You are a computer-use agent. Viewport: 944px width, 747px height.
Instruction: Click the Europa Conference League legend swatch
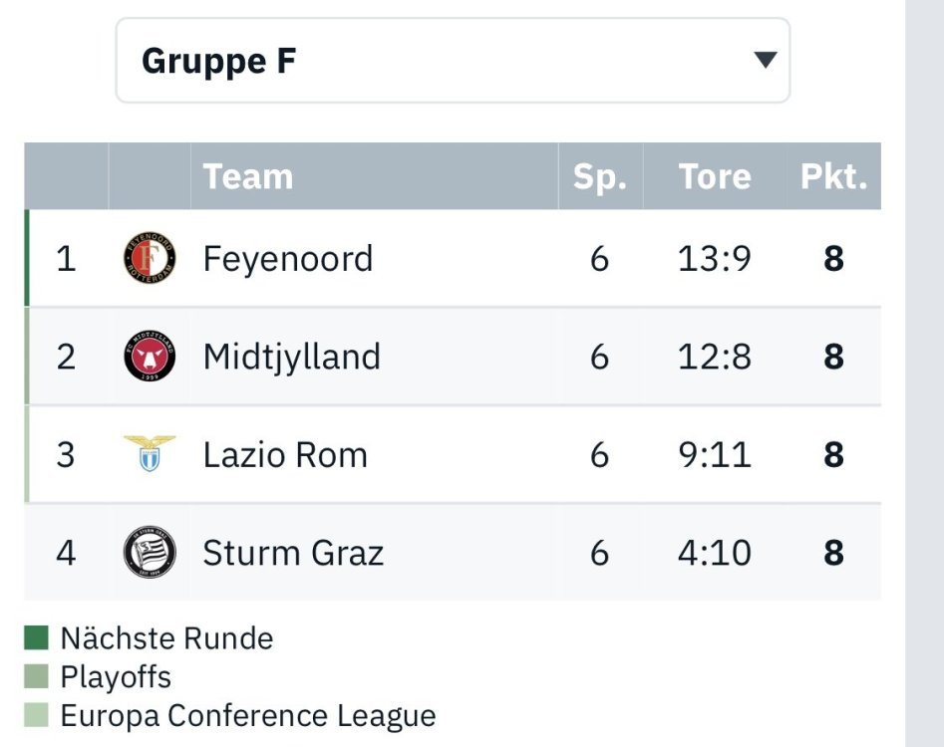point(37,715)
